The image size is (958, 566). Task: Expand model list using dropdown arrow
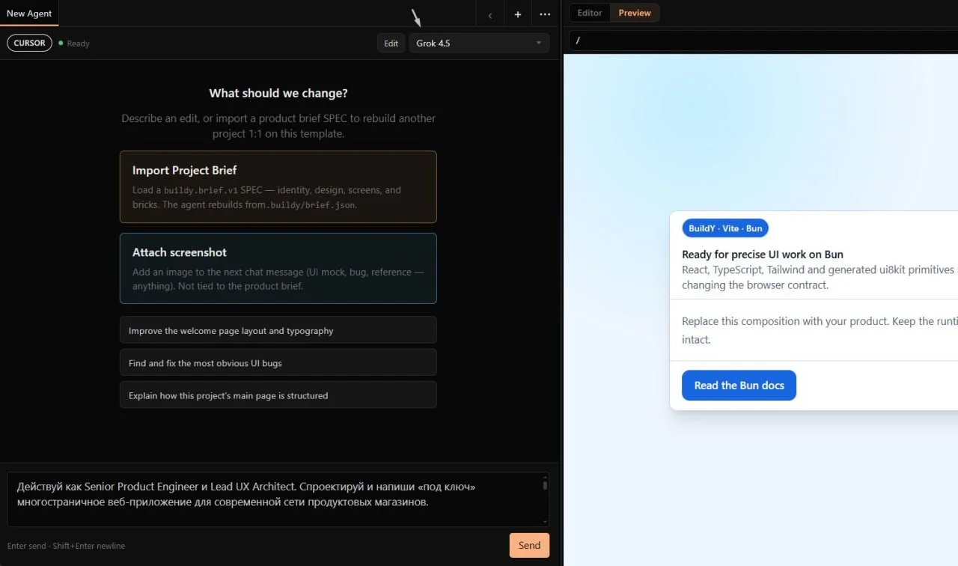539,43
